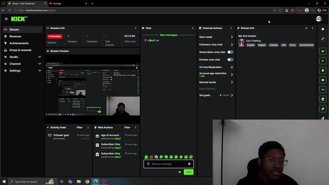Open the Chat panel three-dot menu

tap(193, 28)
